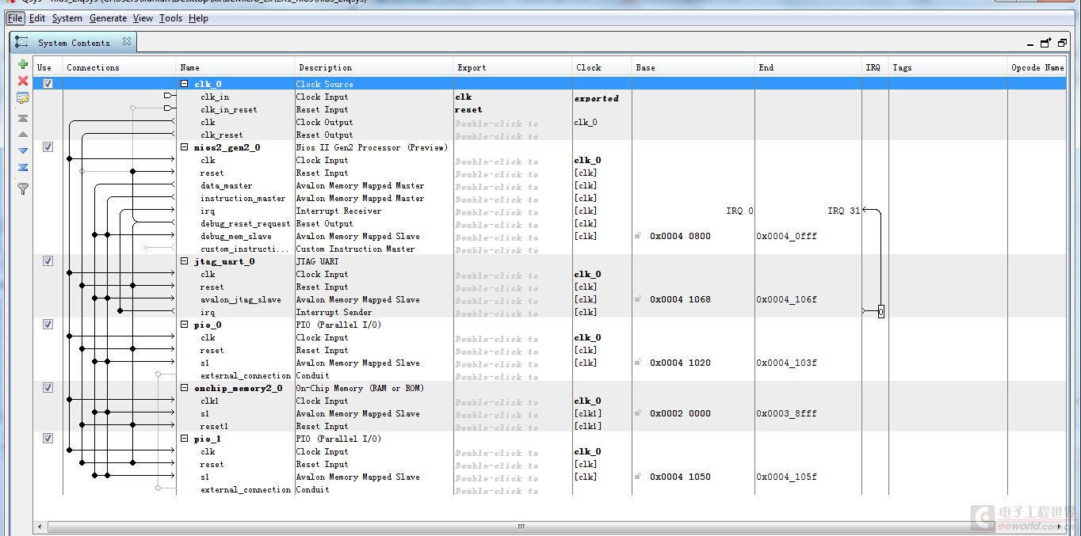Screen dimensions: 1081x536
Task: Click the IRQ column header
Action: point(875,67)
